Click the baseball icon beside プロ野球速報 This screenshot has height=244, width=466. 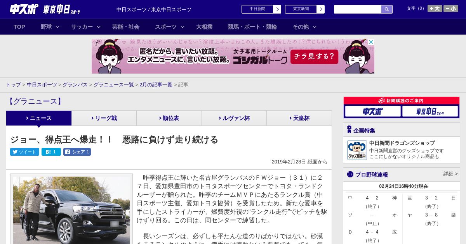350,174
